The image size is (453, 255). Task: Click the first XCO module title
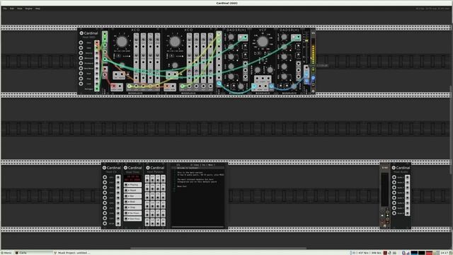[135, 30]
